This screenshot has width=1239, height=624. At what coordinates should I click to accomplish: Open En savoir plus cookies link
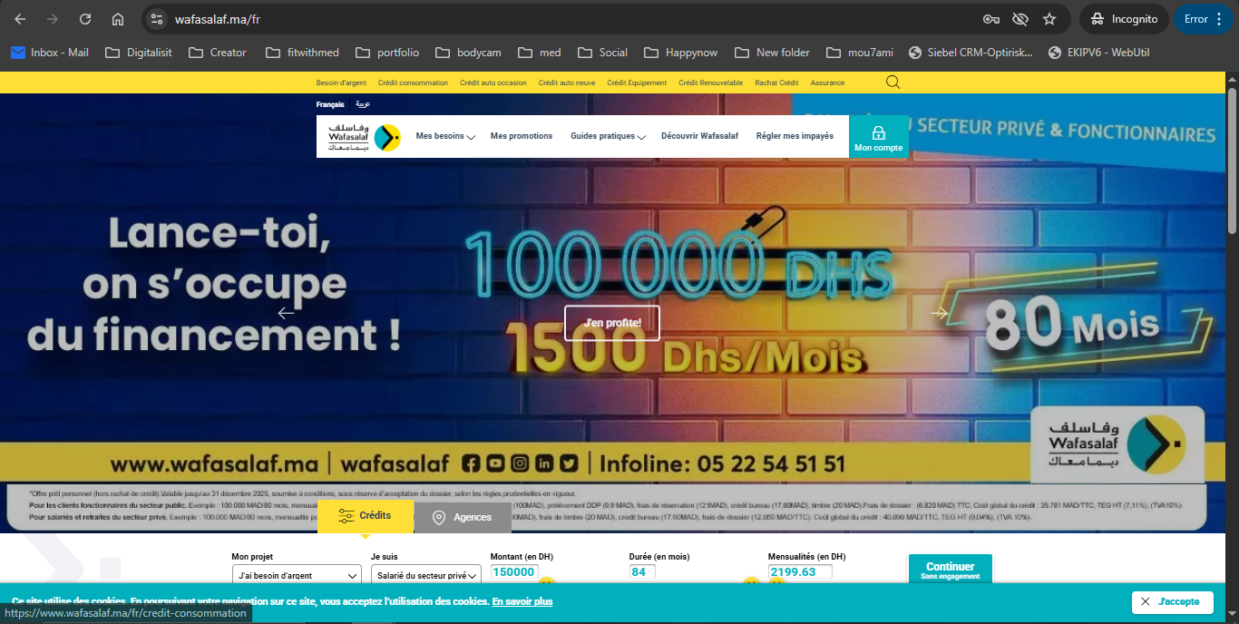(x=522, y=601)
